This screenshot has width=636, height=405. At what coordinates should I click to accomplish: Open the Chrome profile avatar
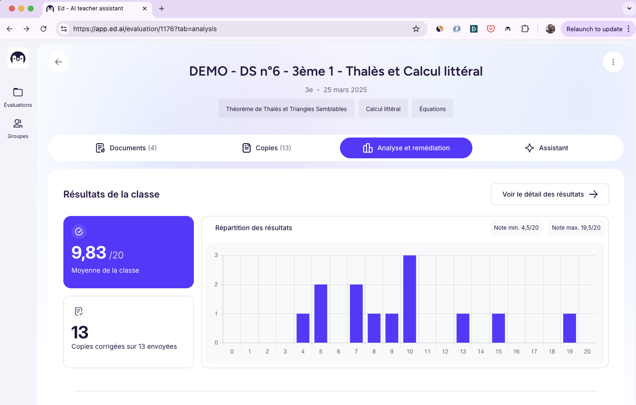[550, 29]
